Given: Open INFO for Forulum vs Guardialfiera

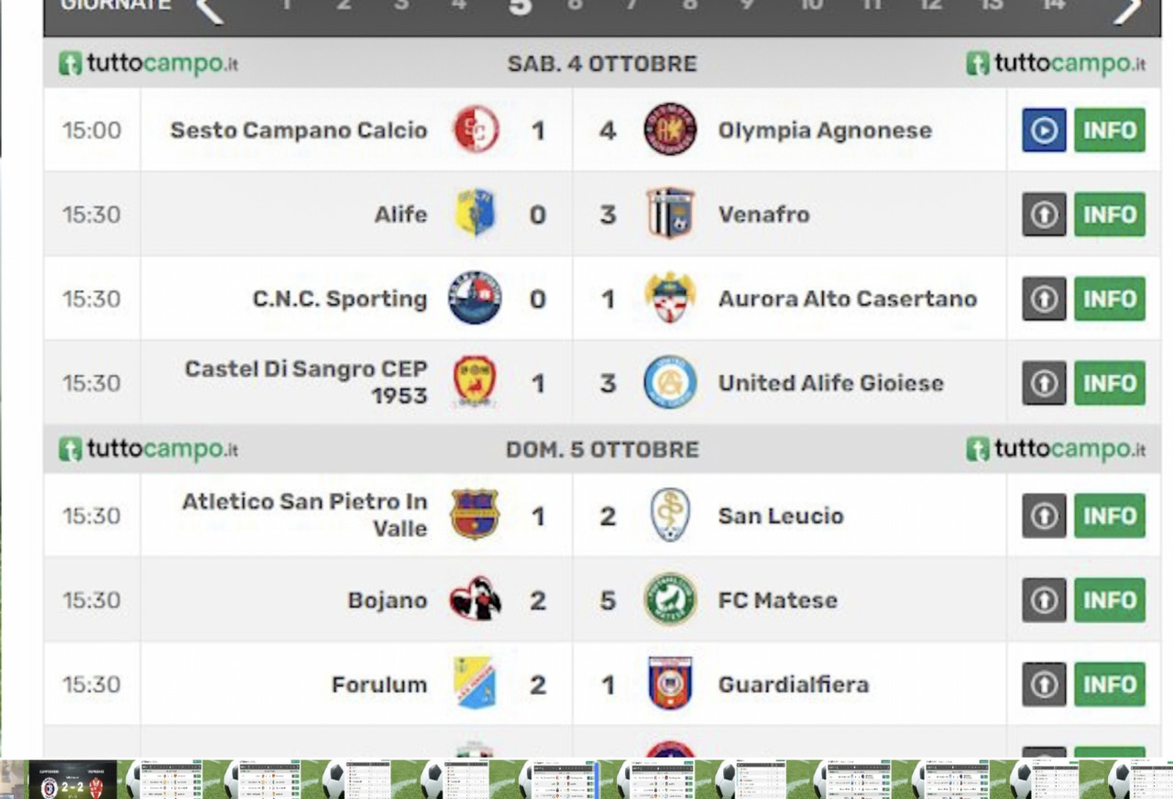Looking at the screenshot, I should [x=1109, y=684].
